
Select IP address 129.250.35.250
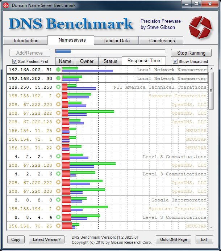pos(30,87)
